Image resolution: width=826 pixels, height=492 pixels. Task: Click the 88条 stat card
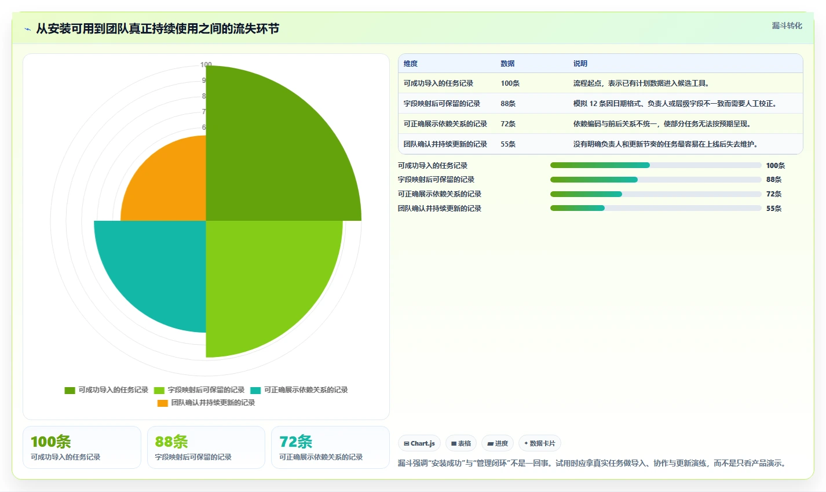[x=206, y=447]
